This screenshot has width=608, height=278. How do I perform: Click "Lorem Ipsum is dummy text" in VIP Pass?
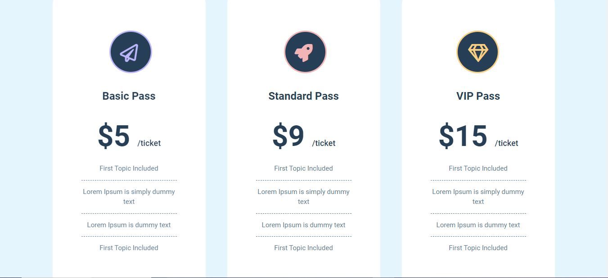(x=478, y=225)
